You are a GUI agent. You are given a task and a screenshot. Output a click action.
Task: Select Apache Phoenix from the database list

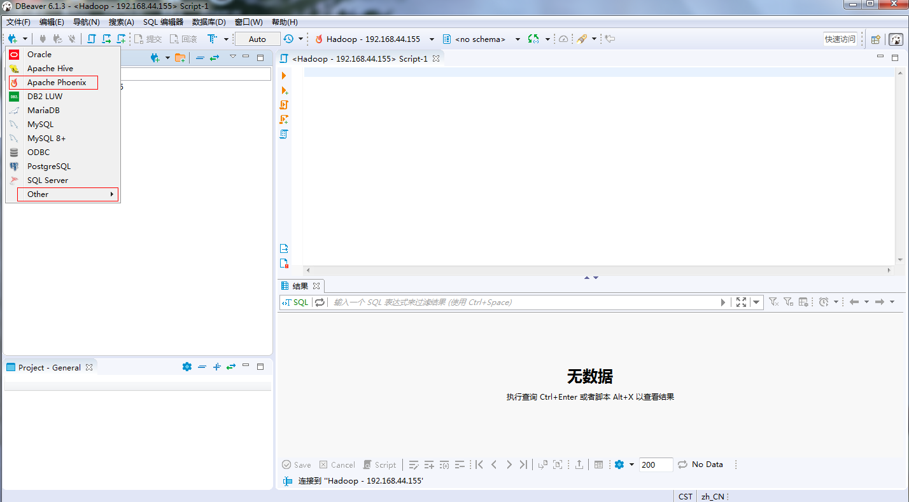(55, 82)
